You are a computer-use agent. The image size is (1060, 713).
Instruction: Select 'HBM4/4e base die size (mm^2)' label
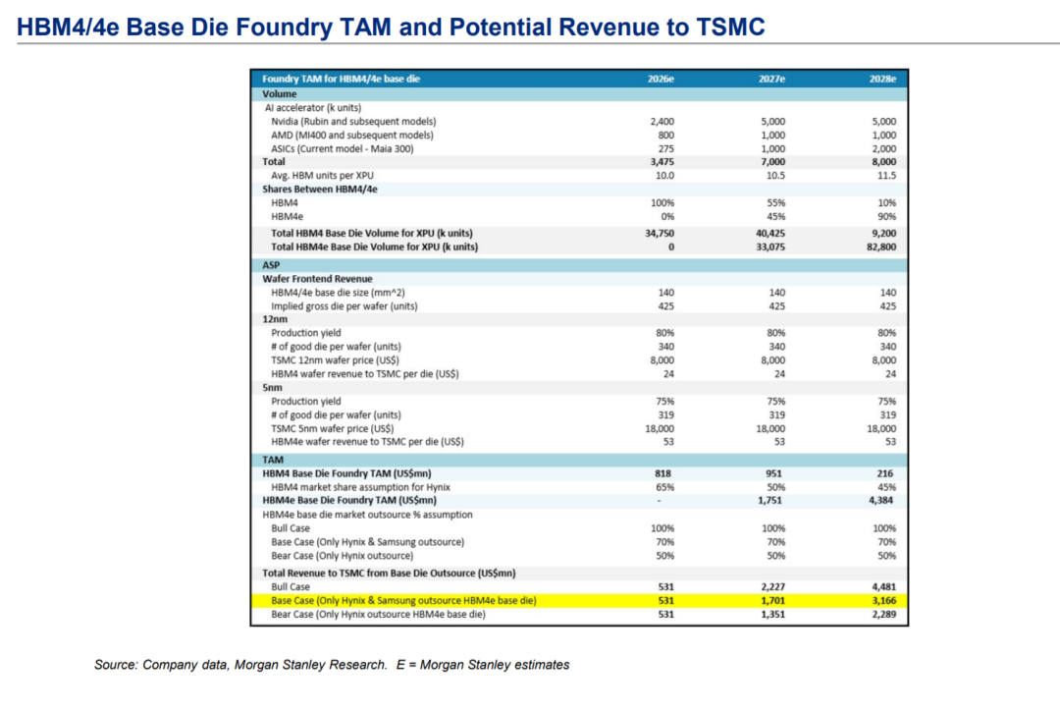click(338, 293)
